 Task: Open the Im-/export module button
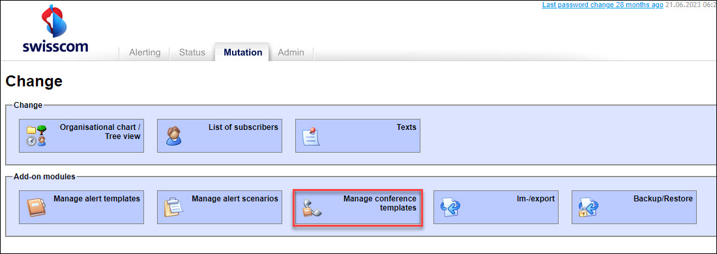click(x=495, y=207)
